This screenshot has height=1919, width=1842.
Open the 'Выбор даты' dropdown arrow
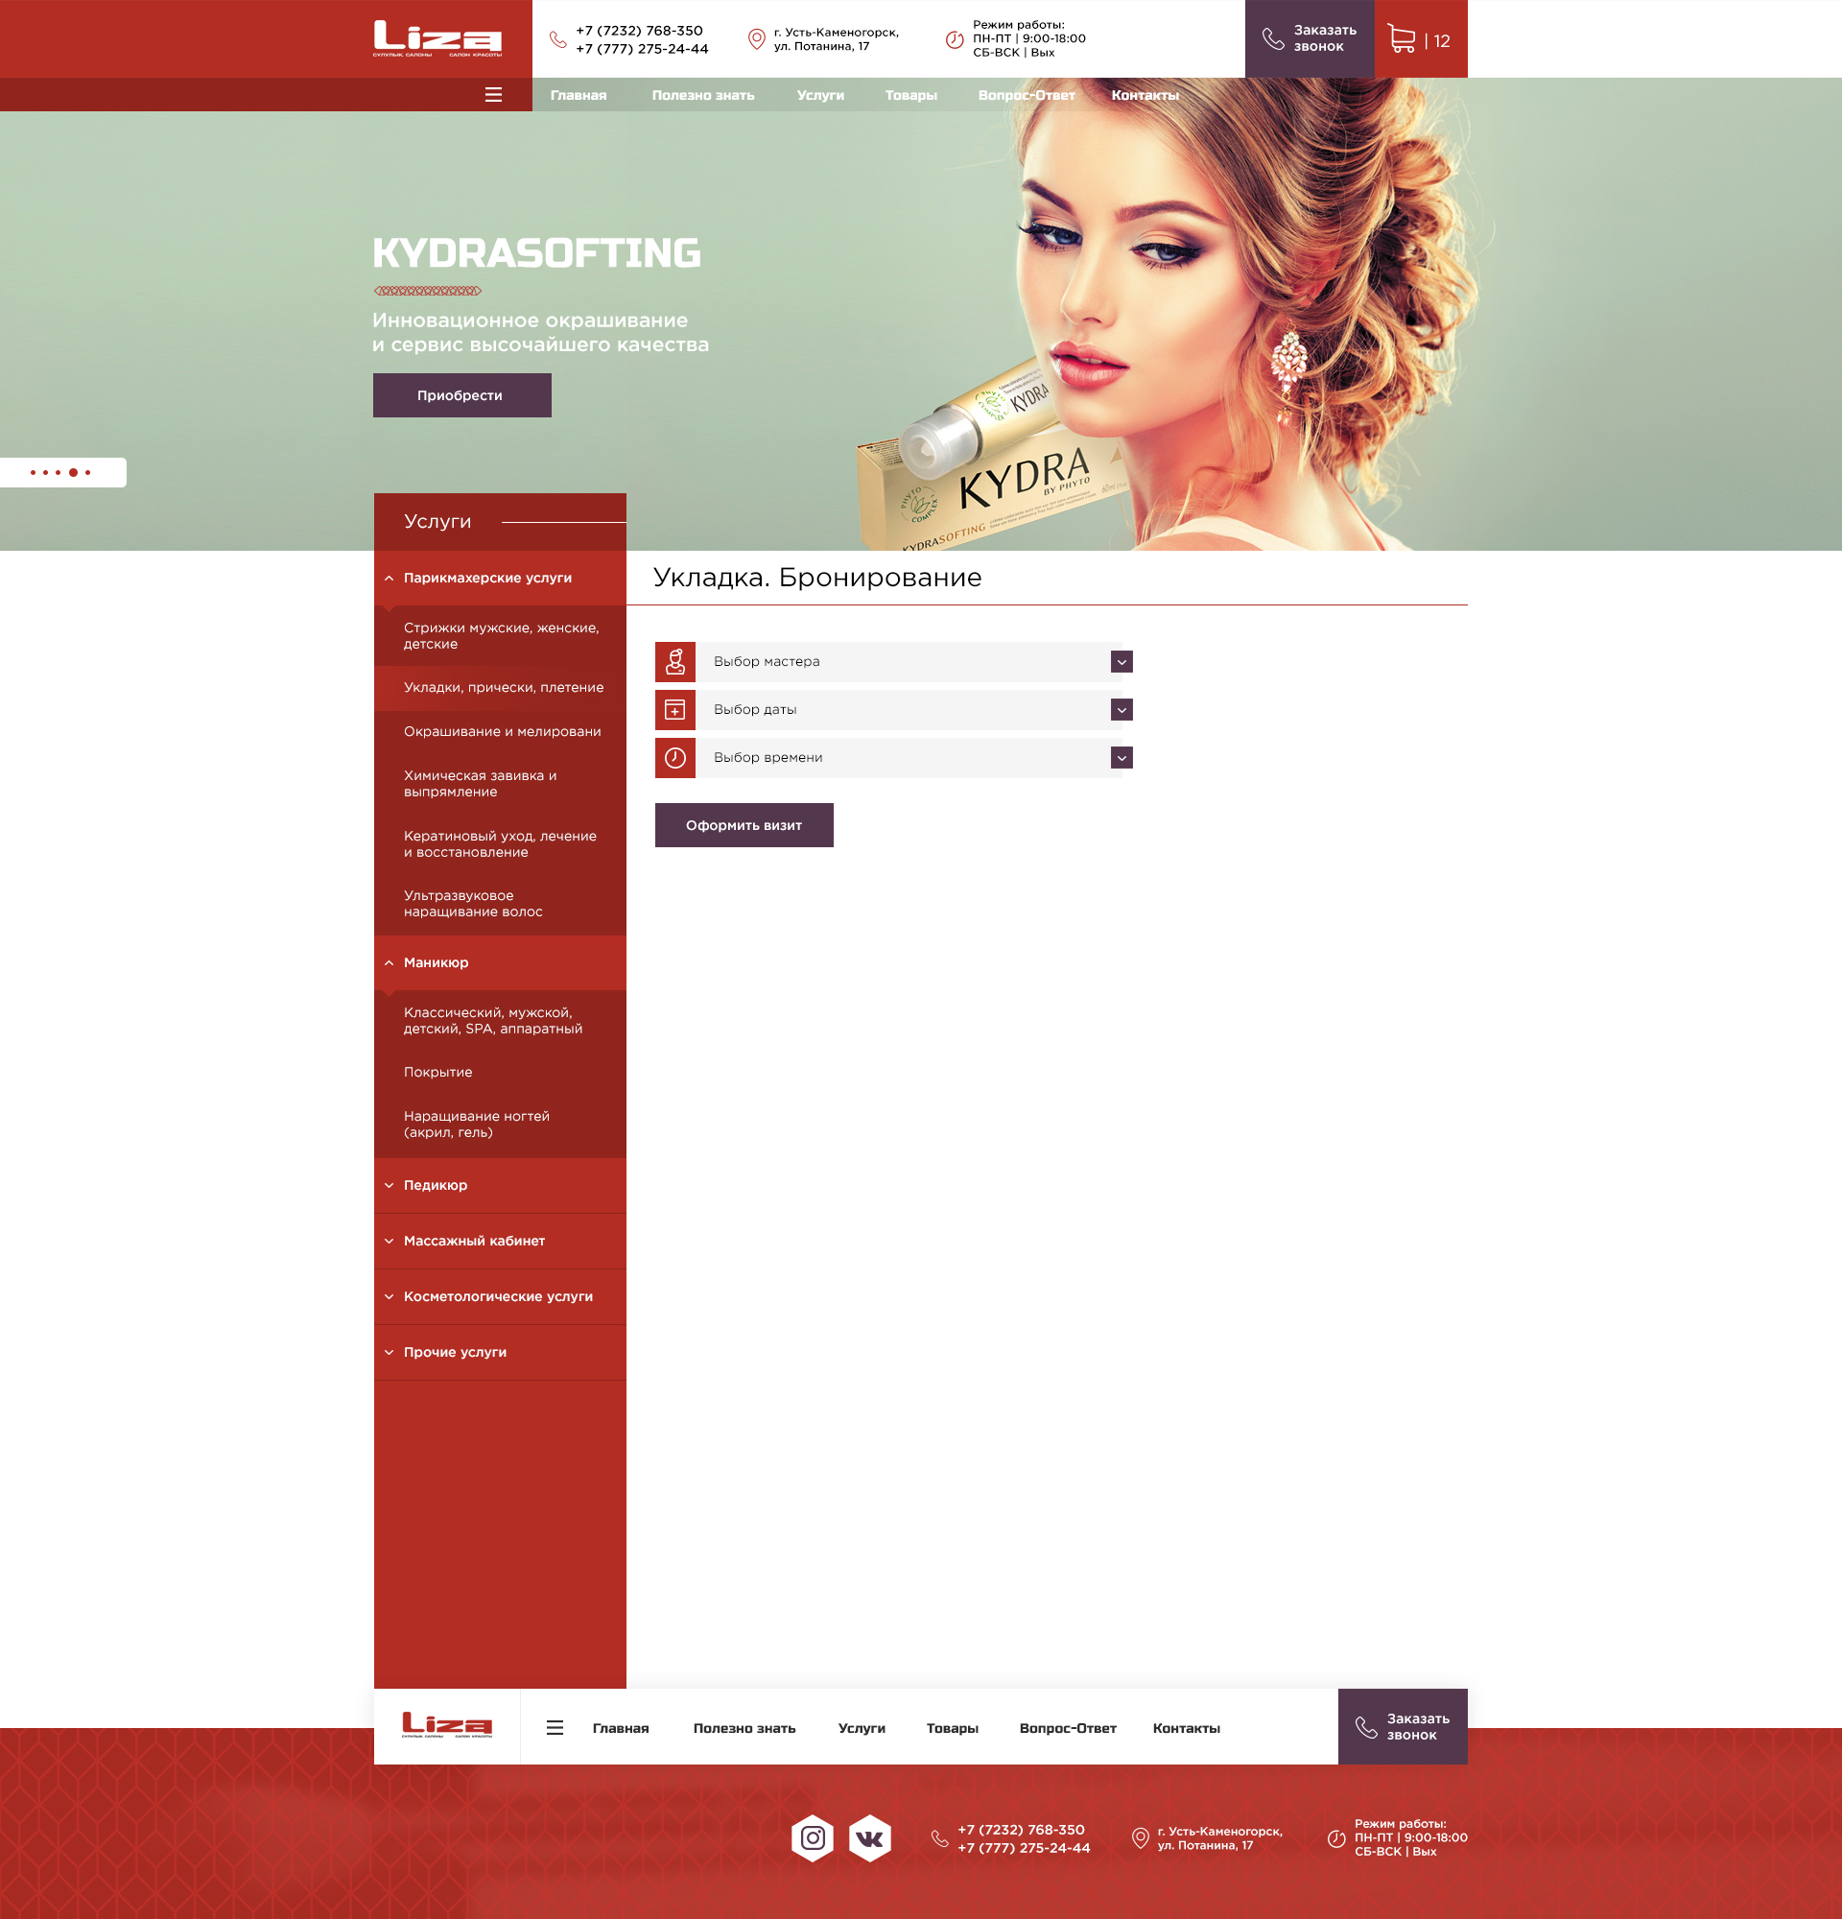tap(1122, 710)
